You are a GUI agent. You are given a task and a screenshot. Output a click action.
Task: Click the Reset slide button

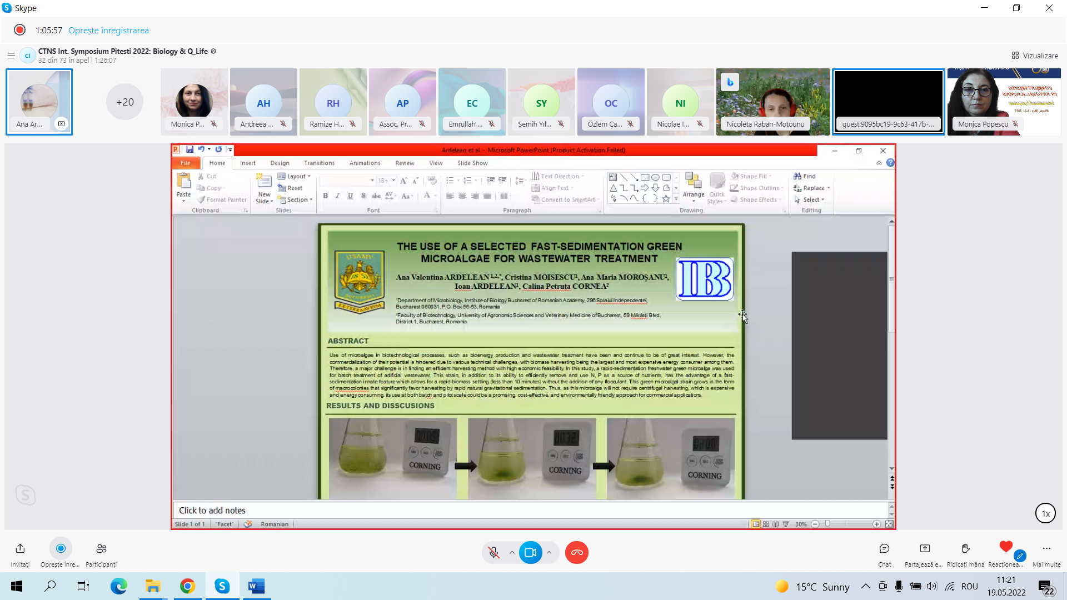point(290,188)
